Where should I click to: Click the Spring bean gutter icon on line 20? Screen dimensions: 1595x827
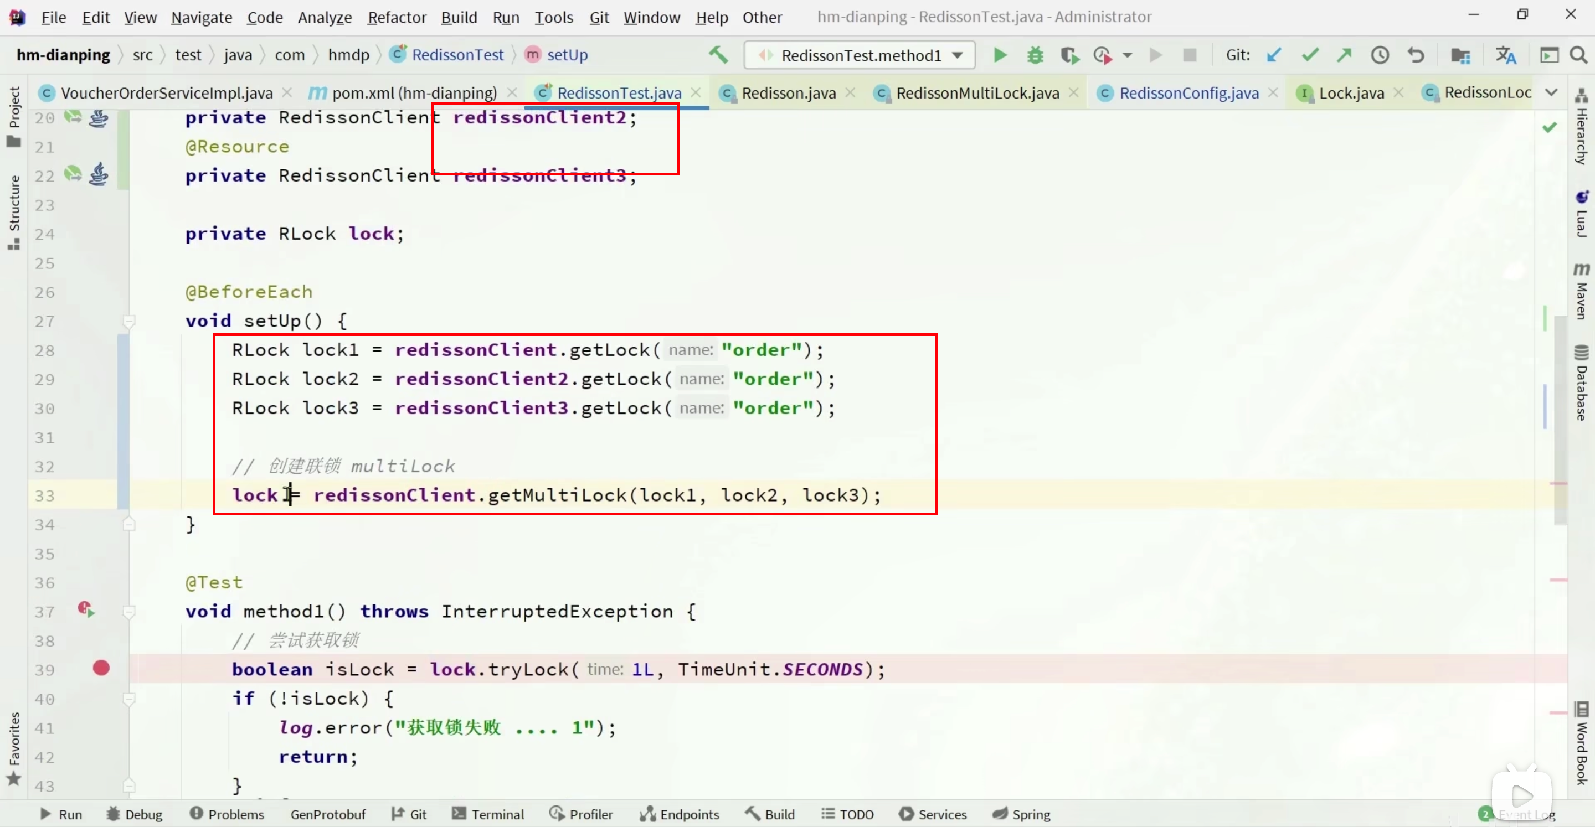[73, 117]
